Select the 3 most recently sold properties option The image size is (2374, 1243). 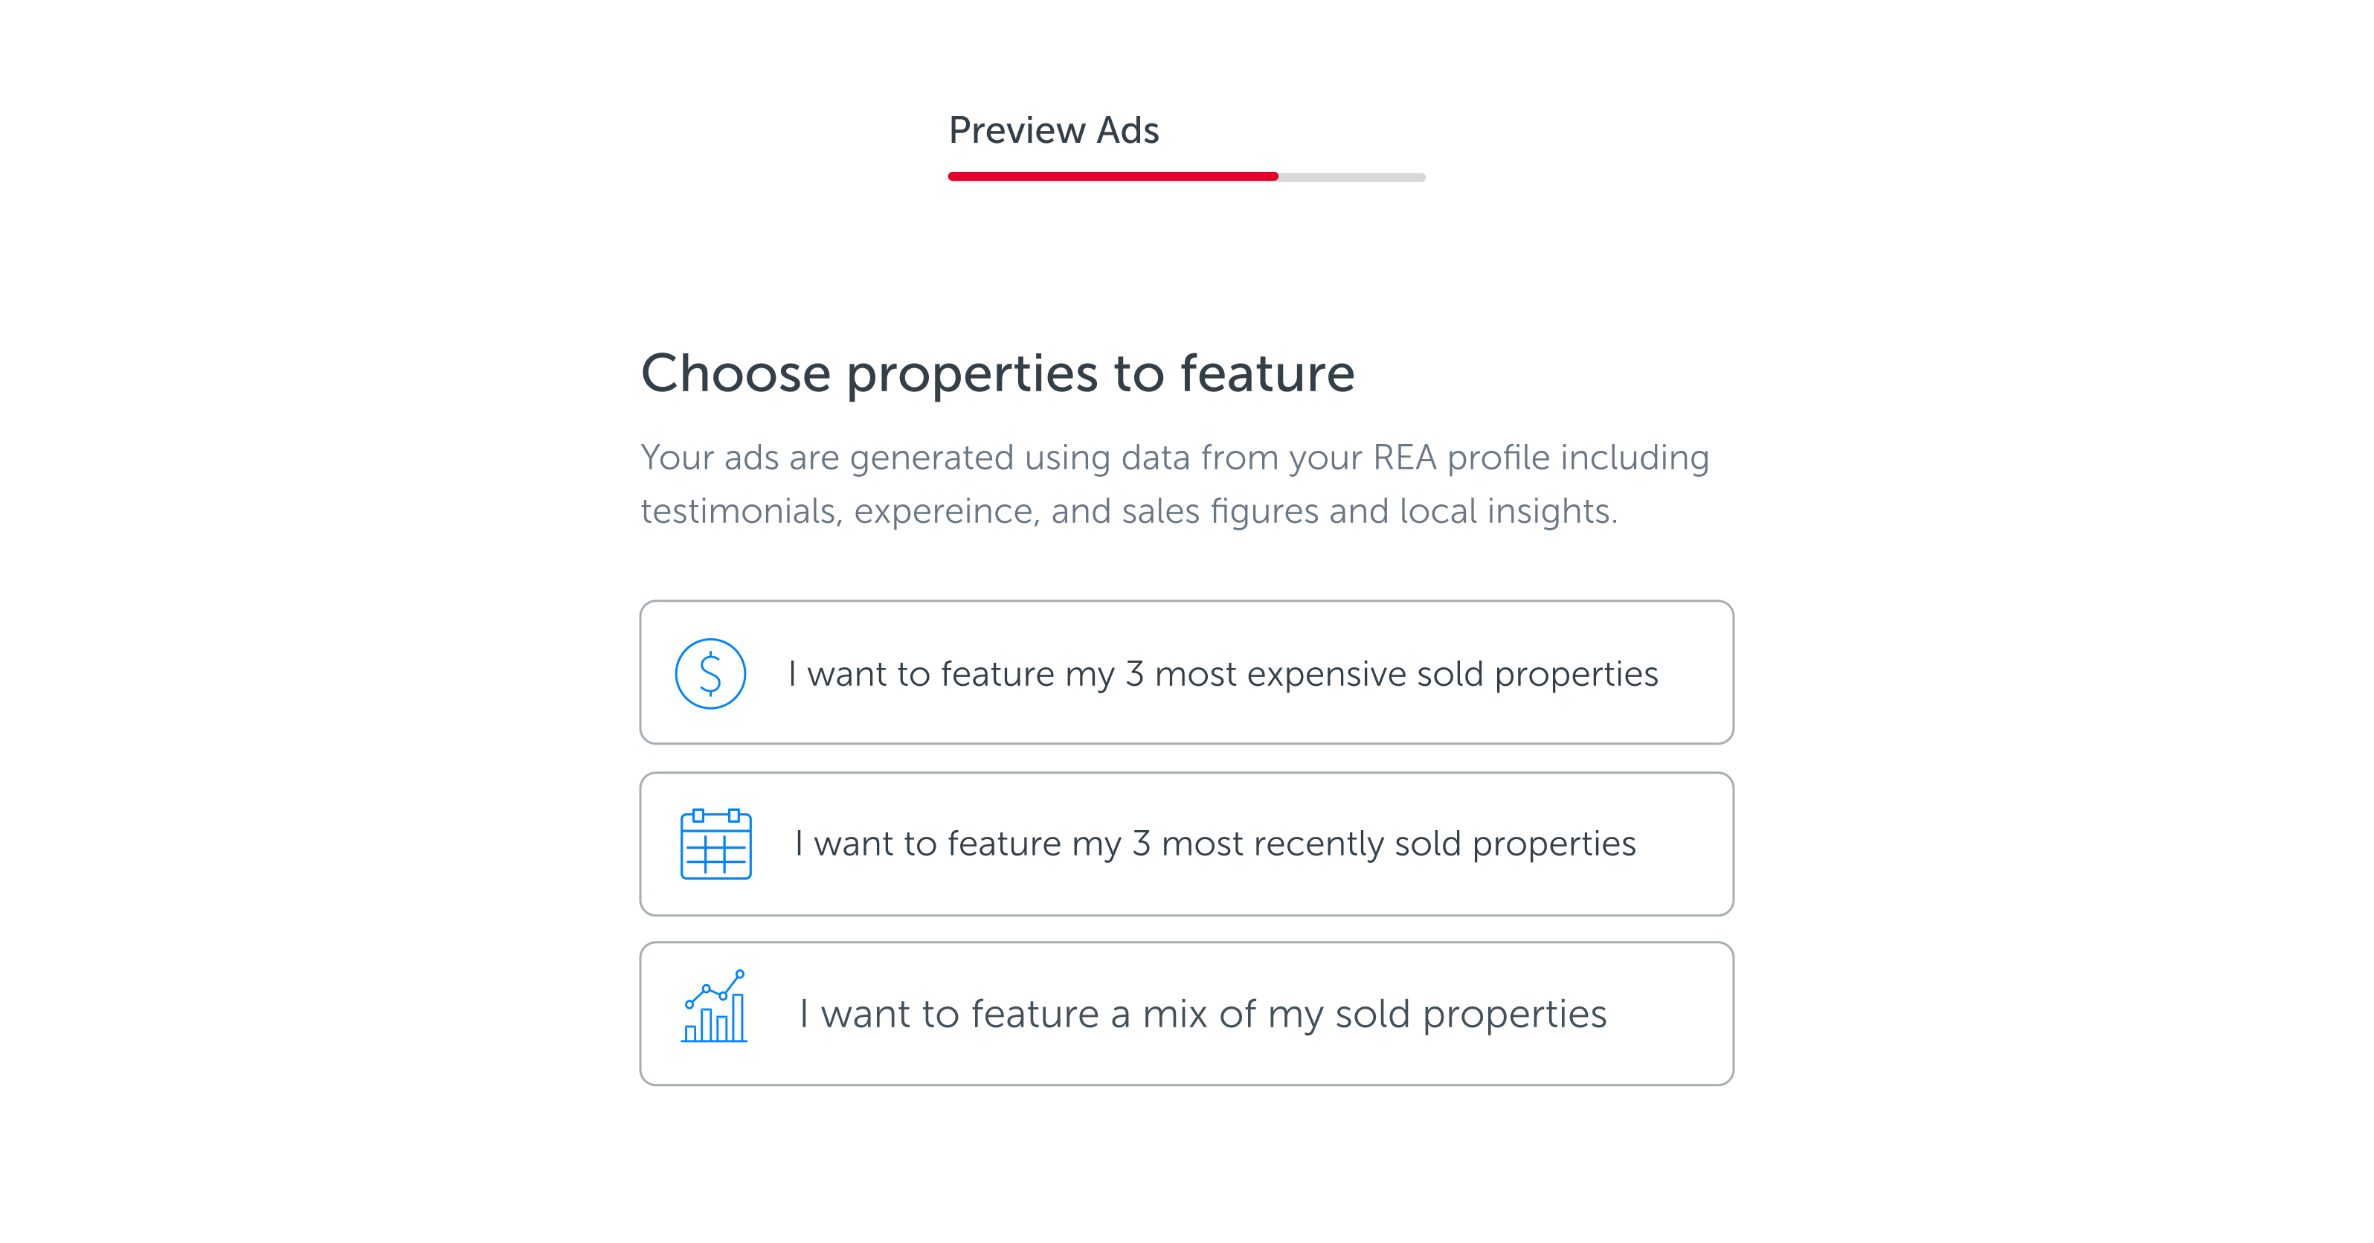1186,844
